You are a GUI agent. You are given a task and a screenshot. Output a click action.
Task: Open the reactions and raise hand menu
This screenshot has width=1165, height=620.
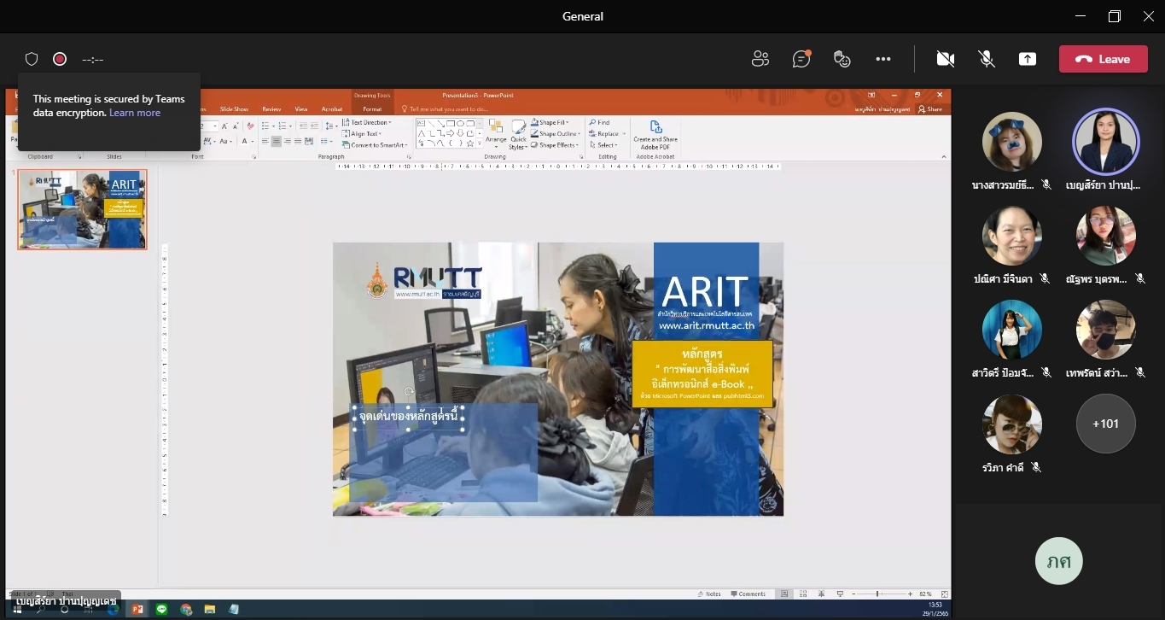pos(842,59)
